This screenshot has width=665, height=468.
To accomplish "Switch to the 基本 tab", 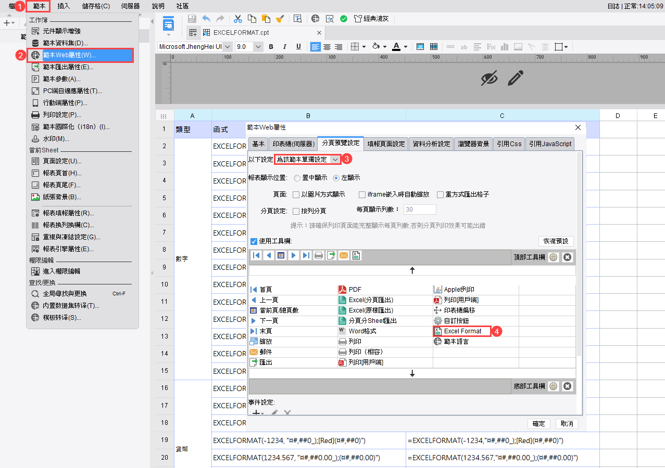I will coord(258,144).
